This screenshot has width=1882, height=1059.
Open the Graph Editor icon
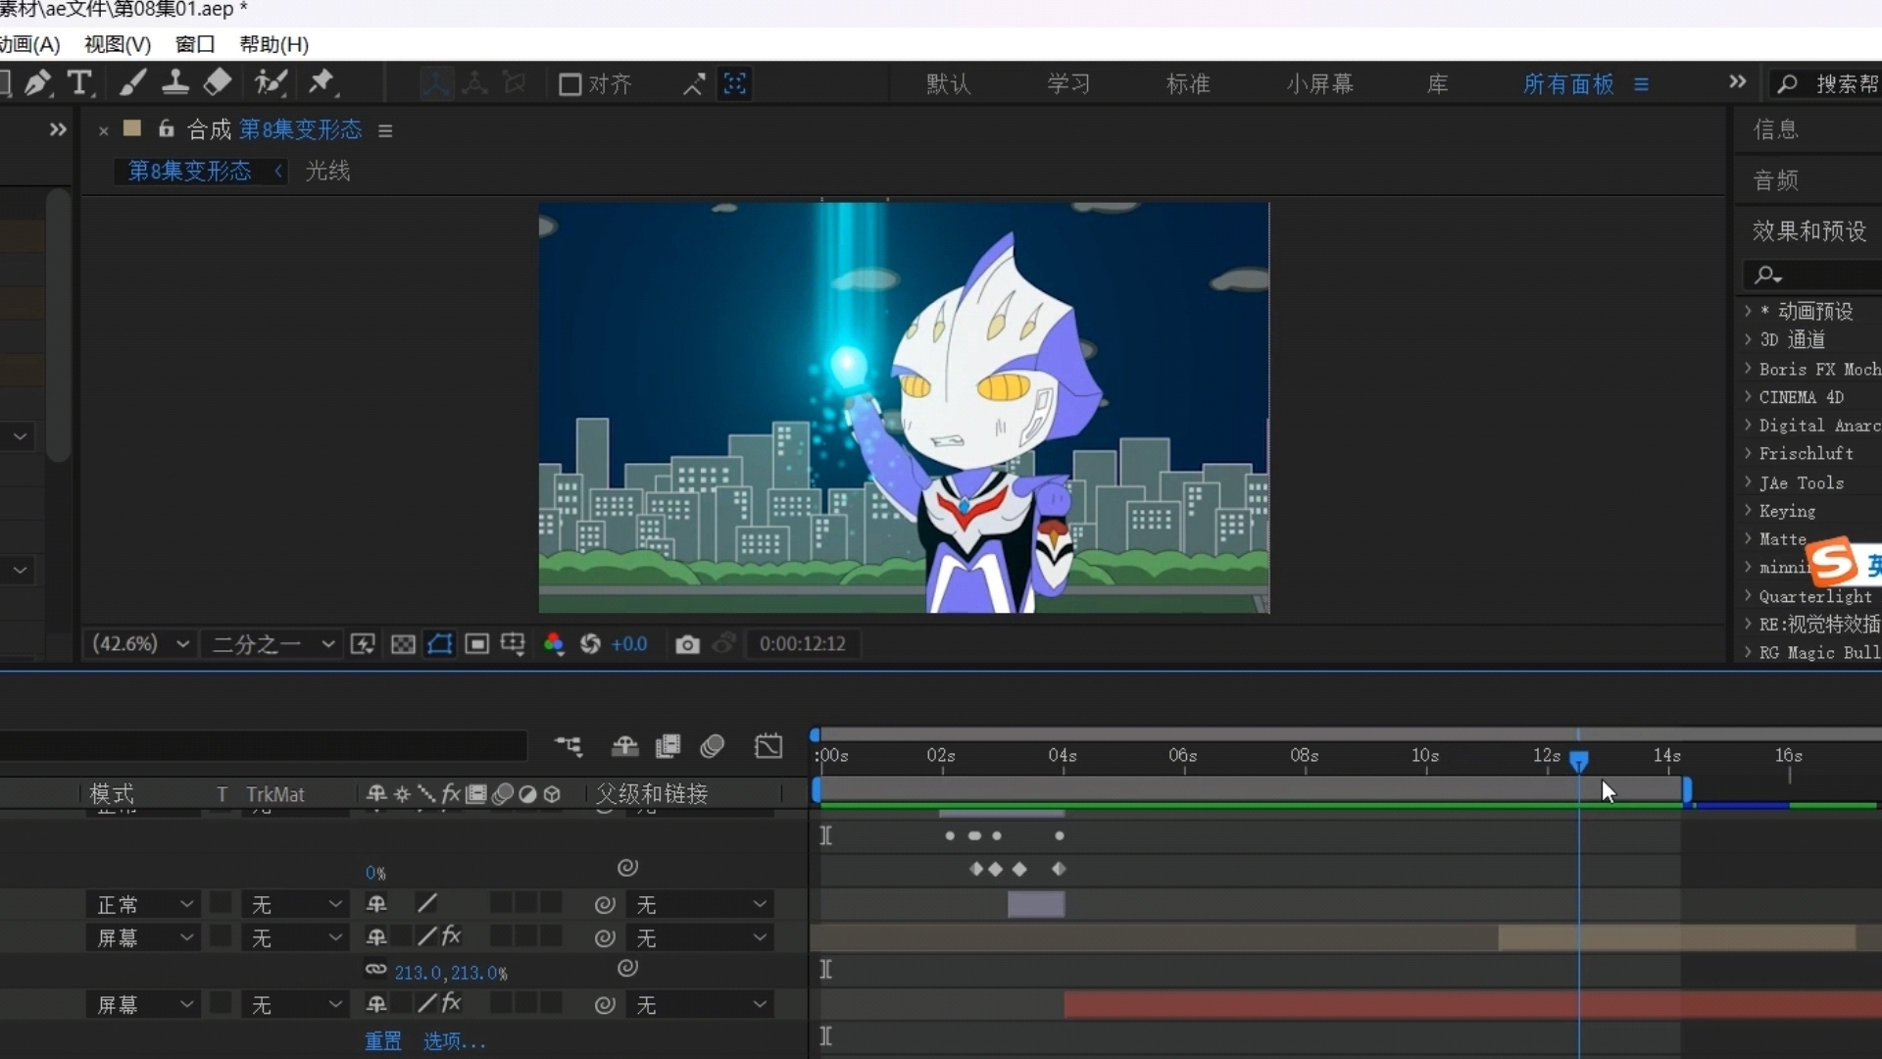tap(768, 747)
